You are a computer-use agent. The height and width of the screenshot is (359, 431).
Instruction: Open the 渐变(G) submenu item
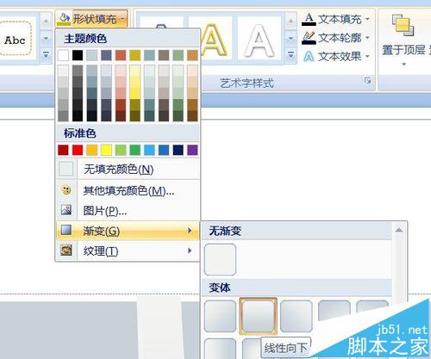click(x=128, y=231)
